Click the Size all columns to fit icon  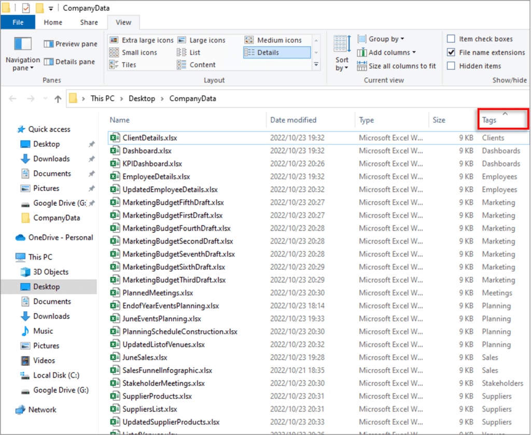362,66
